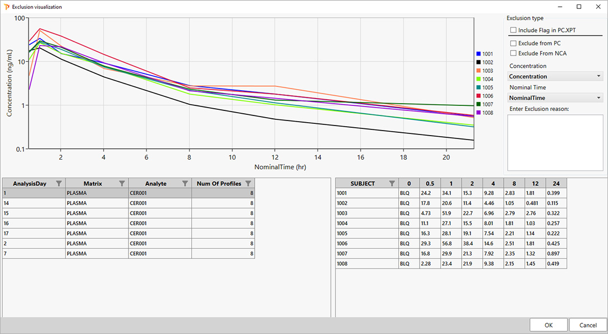The width and height of the screenshot is (608, 334).
Task: Enable Include Flag in PC.XPT checkbox
Action: [513, 30]
